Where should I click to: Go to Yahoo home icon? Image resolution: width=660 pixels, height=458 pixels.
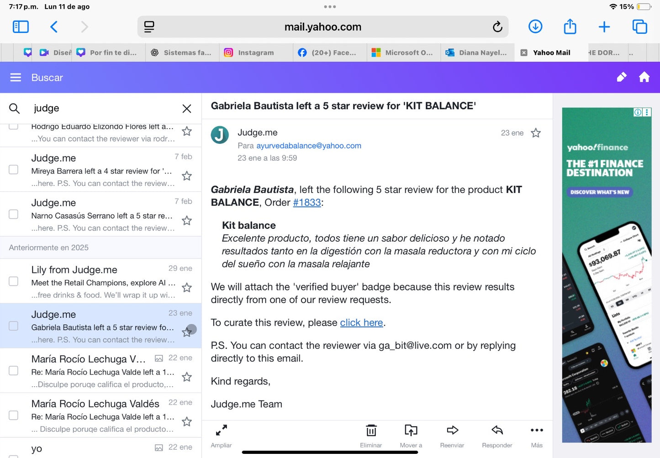644,77
